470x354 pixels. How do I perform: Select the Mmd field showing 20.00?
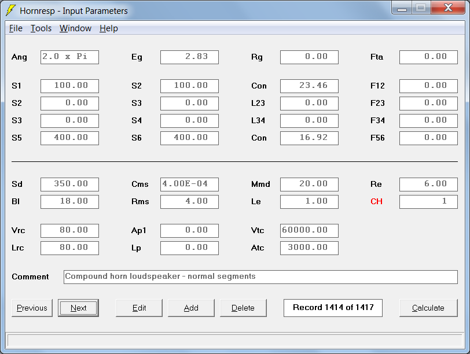point(309,185)
